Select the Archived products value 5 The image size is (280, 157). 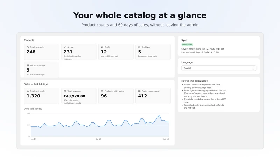click(139, 52)
